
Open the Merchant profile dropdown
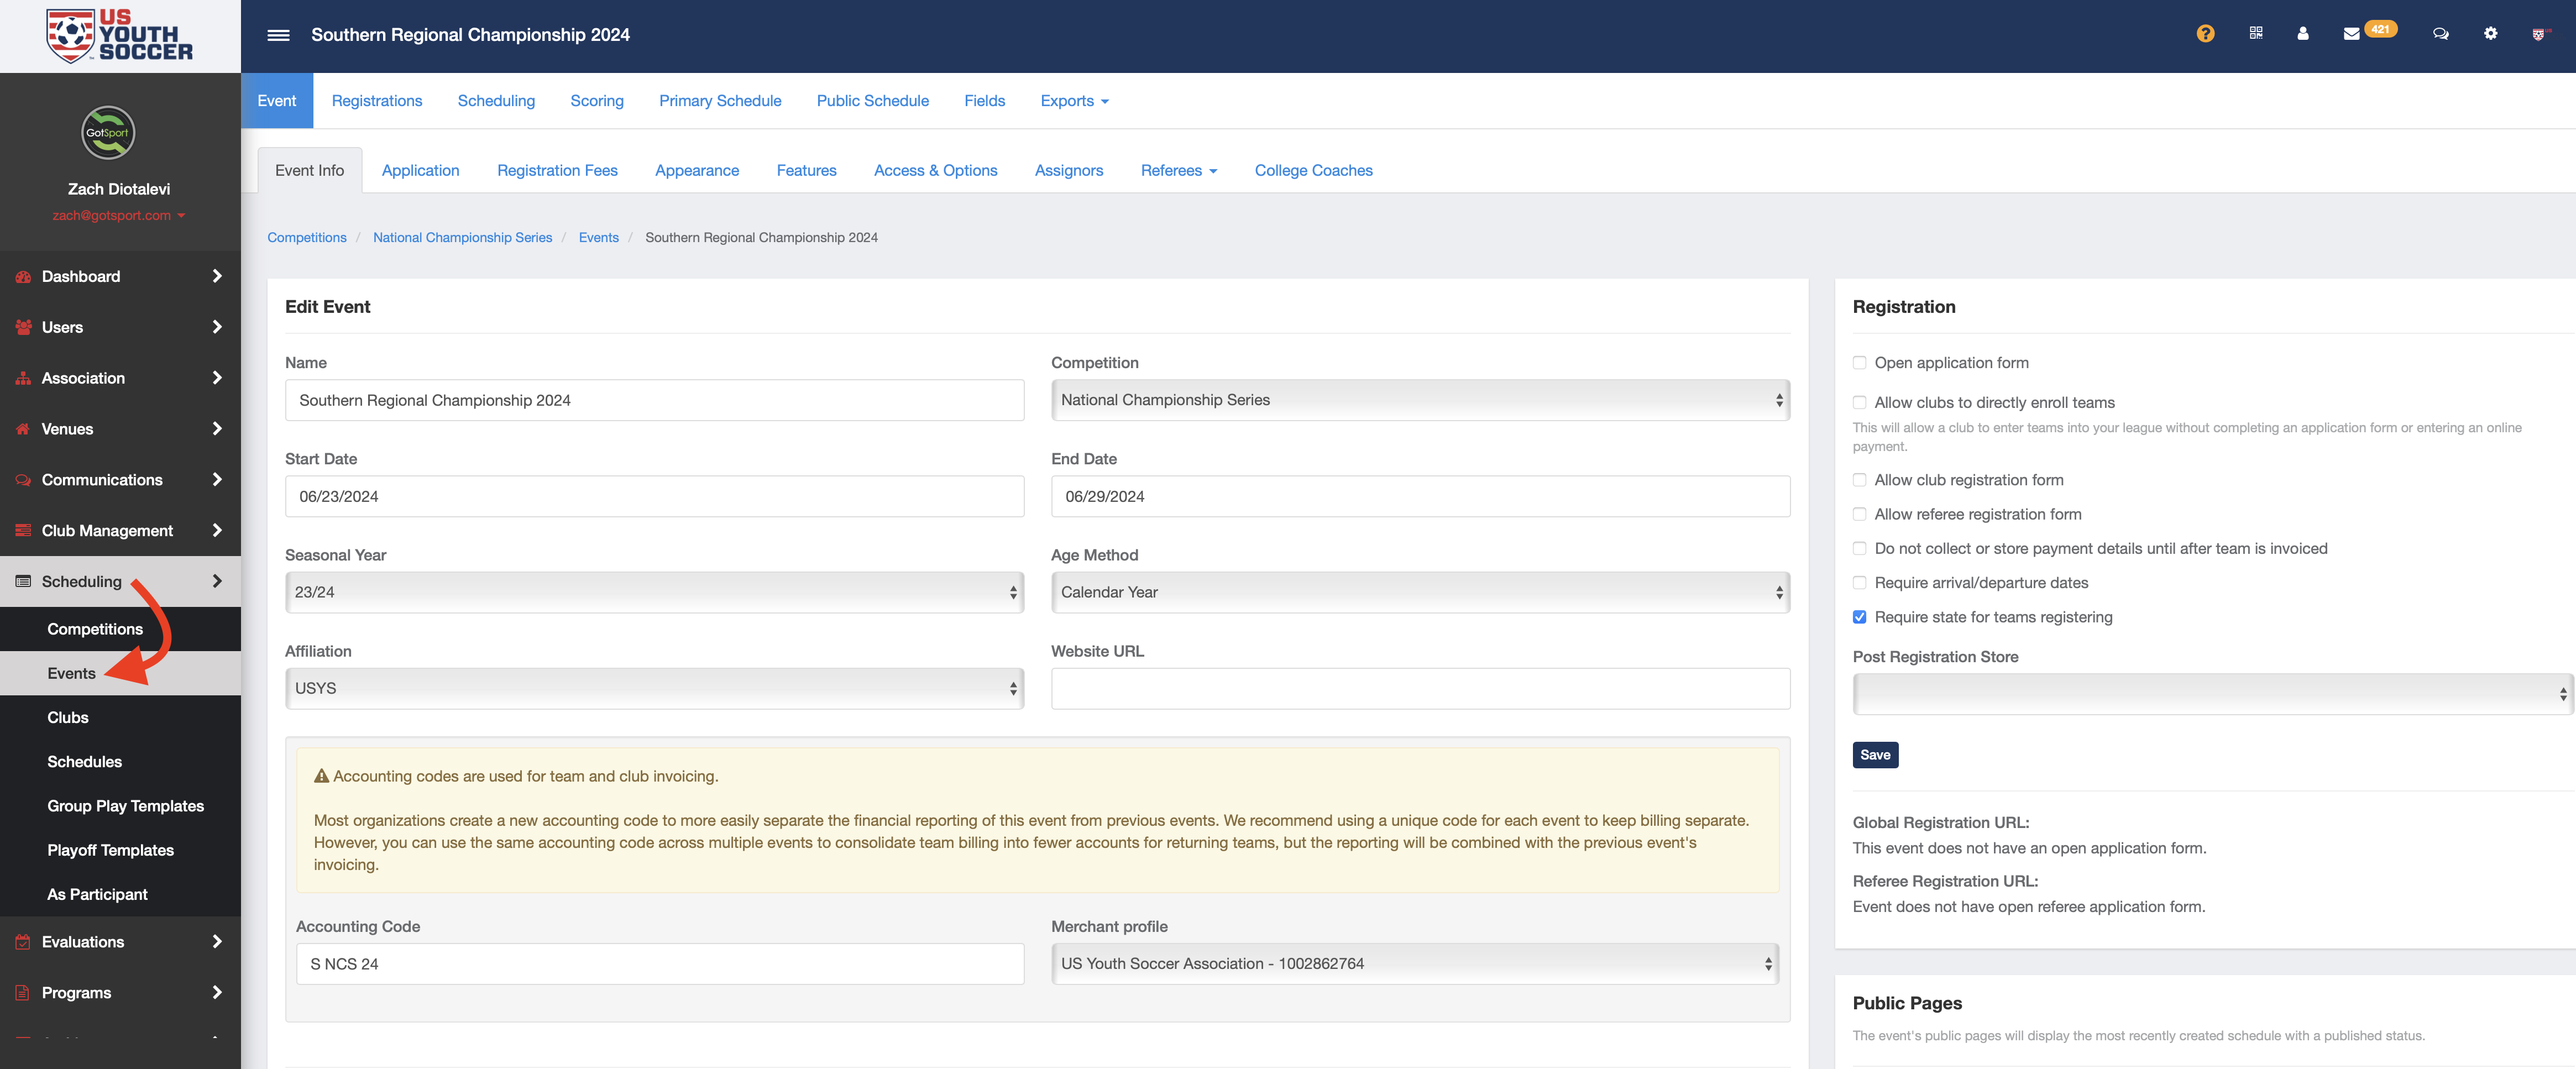[x=1414, y=964]
